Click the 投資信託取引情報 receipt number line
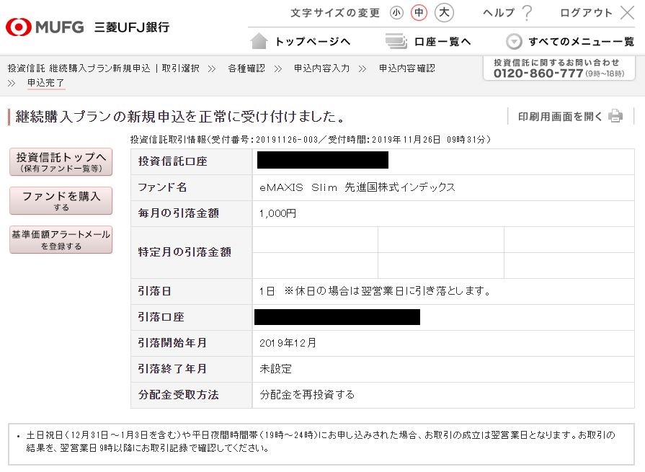 click(311, 140)
